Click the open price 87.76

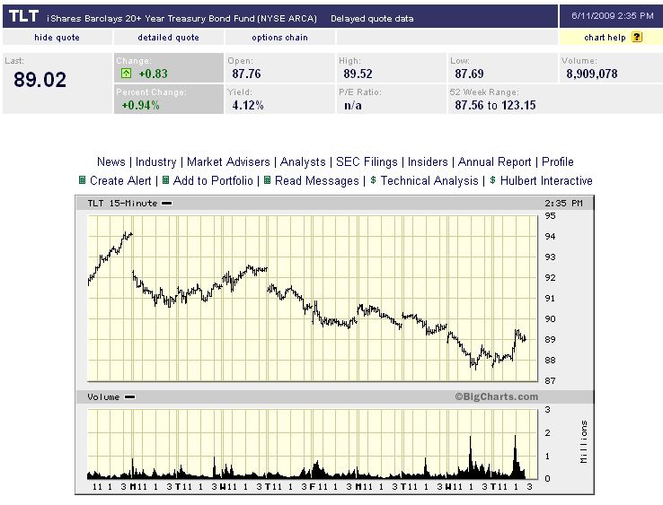(x=246, y=74)
